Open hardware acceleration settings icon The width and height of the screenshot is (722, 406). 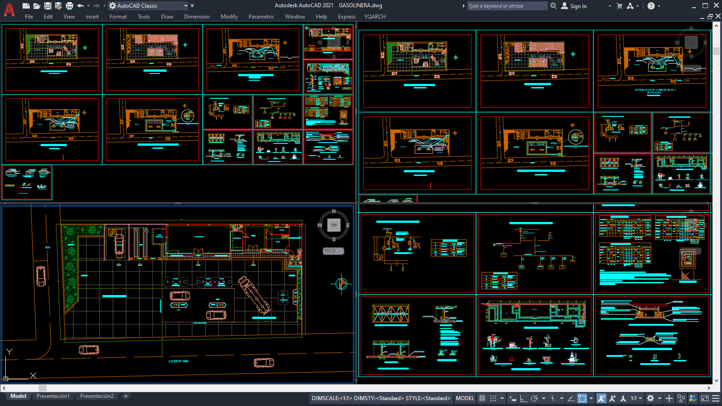tap(692, 398)
